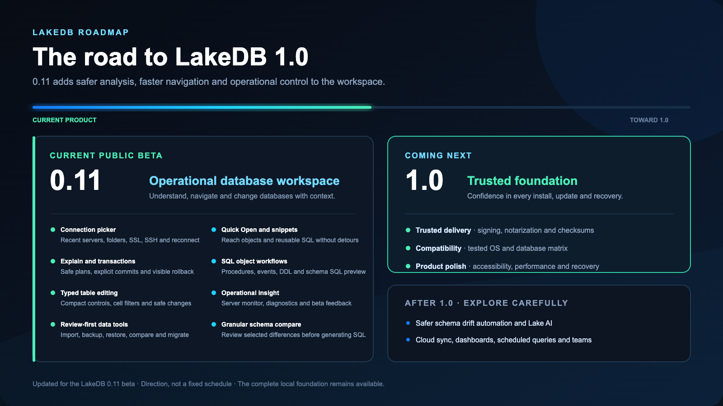Click the subtitle about 0.11 adding safer analysis
Viewport: 723px width, 406px height.
[209, 82]
